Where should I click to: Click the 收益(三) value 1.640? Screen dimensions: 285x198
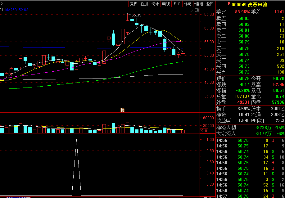click(x=244, y=120)
